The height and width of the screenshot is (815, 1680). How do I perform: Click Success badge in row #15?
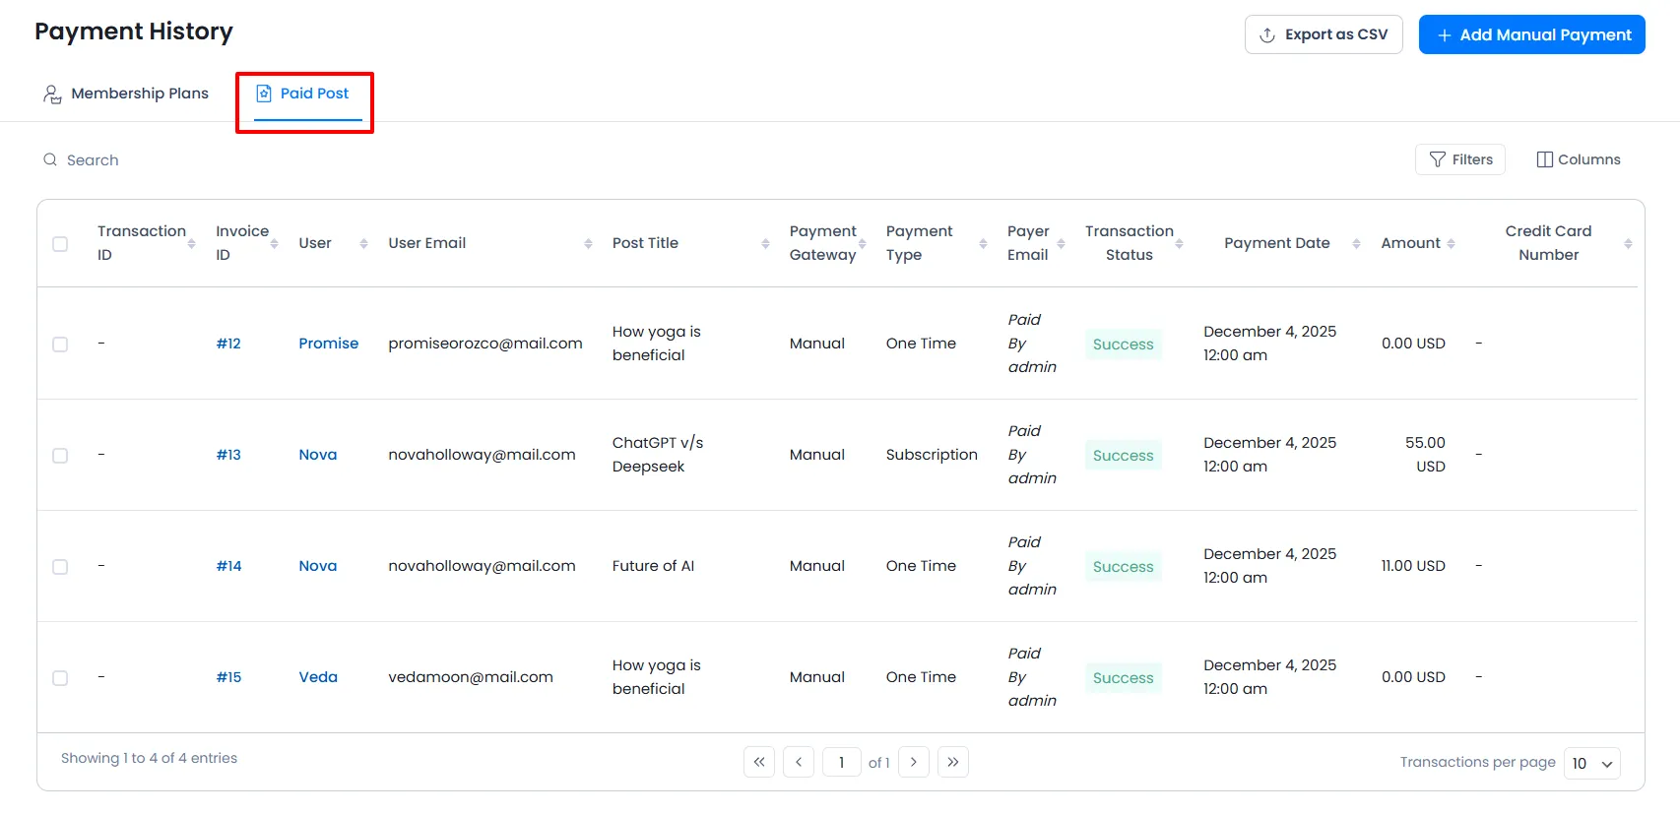coord(1124,678)
